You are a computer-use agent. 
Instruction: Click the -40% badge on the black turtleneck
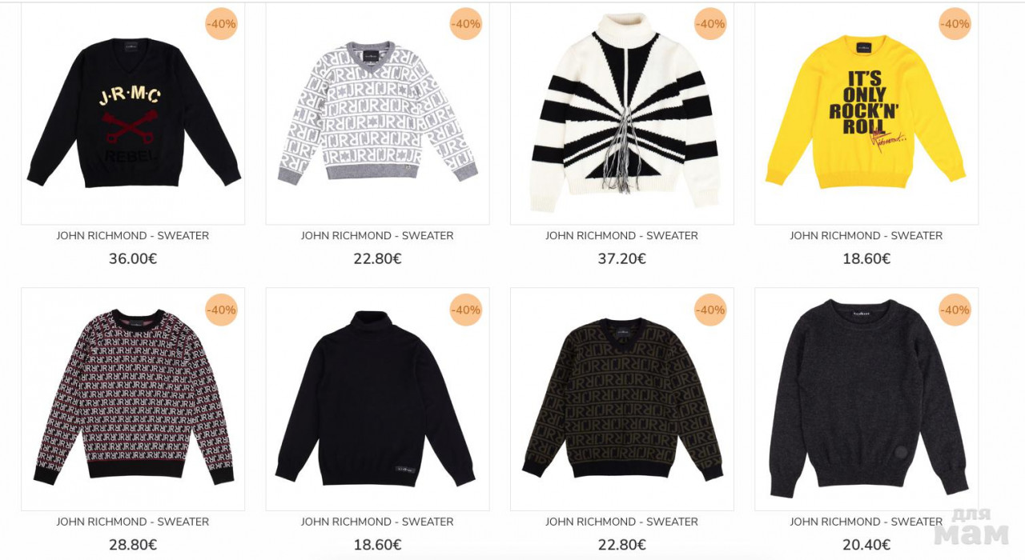(465, 310)
